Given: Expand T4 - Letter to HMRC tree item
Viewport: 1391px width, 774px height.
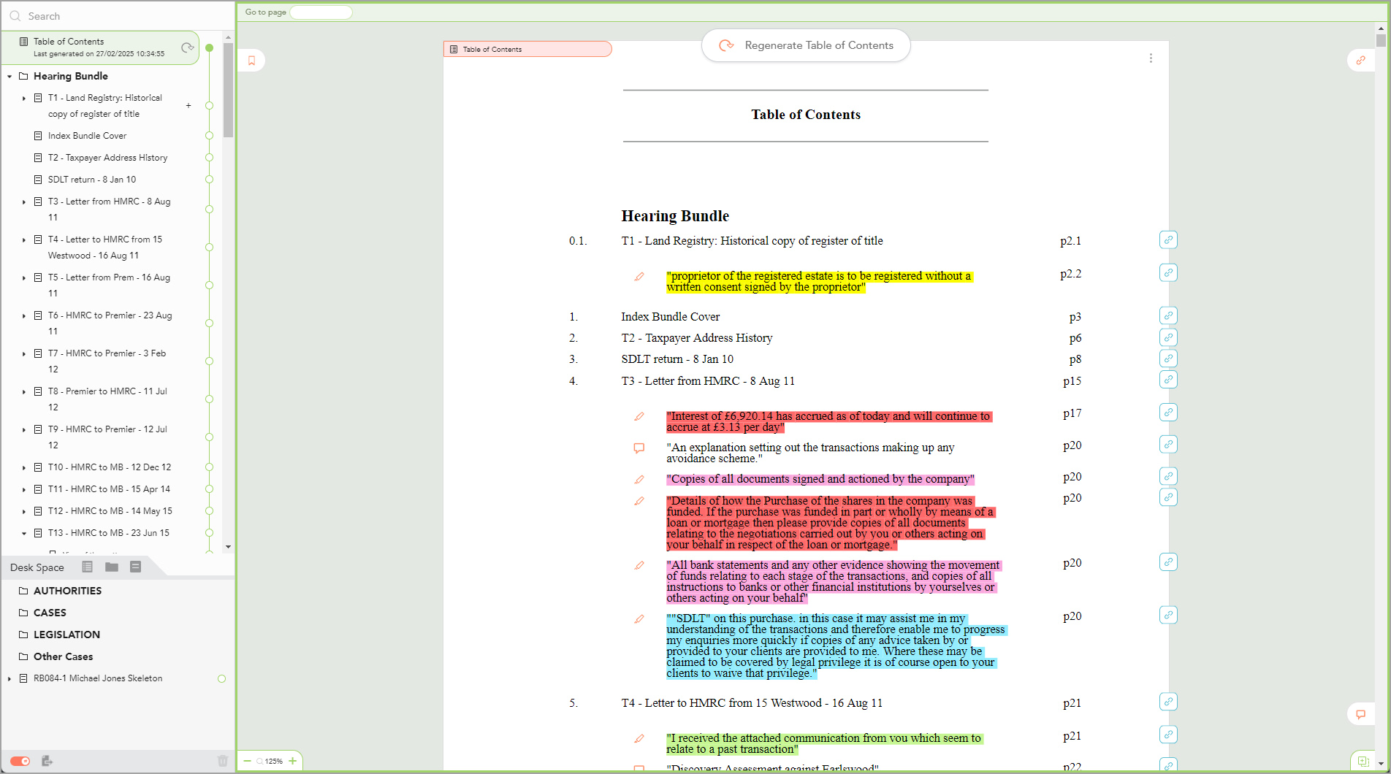Looking at the screenshot, I should (24, 240).
